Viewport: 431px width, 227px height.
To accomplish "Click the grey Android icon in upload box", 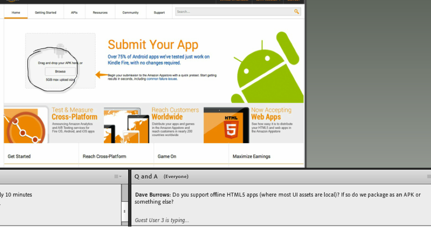I will (x=60, y=50).
